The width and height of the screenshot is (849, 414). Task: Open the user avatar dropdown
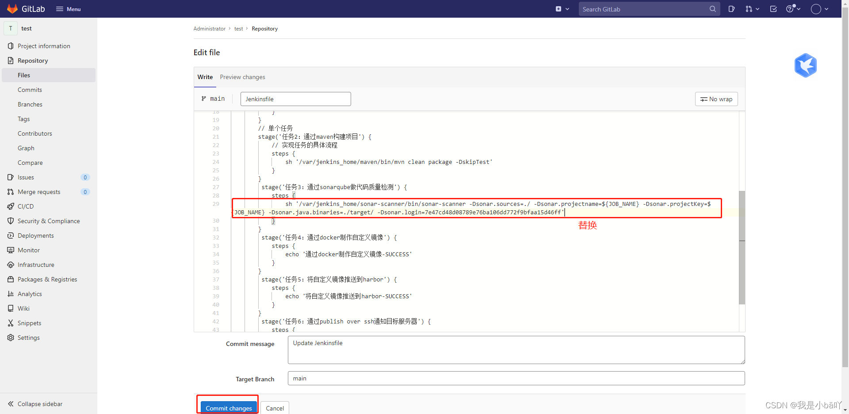tap(819, 9)
